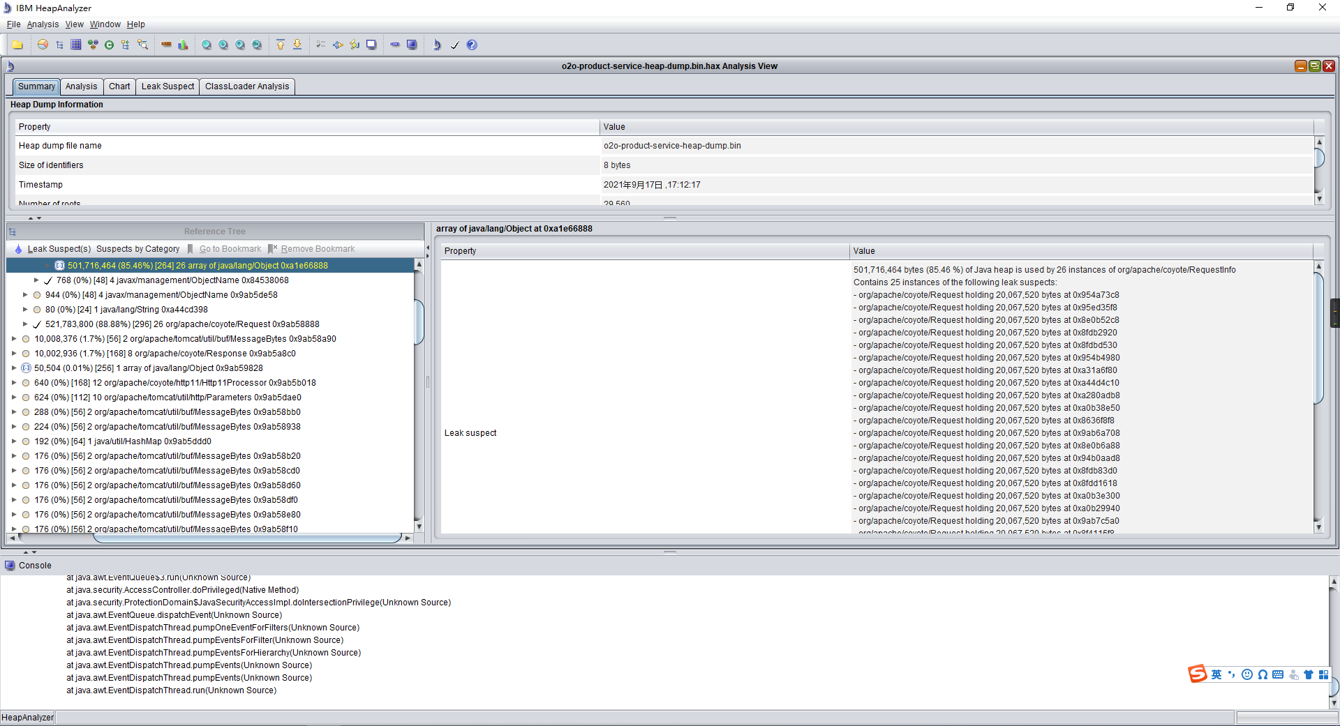Open the Window menu
This screenshot has height=726, width=1340.
point(105,24)
